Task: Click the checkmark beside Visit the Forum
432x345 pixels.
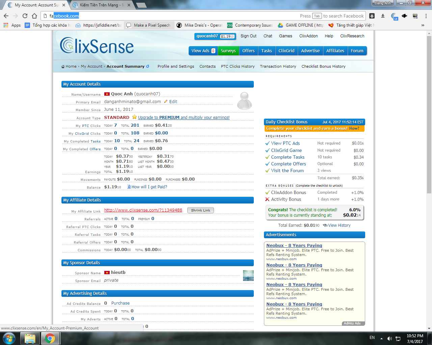Action: 267,170
